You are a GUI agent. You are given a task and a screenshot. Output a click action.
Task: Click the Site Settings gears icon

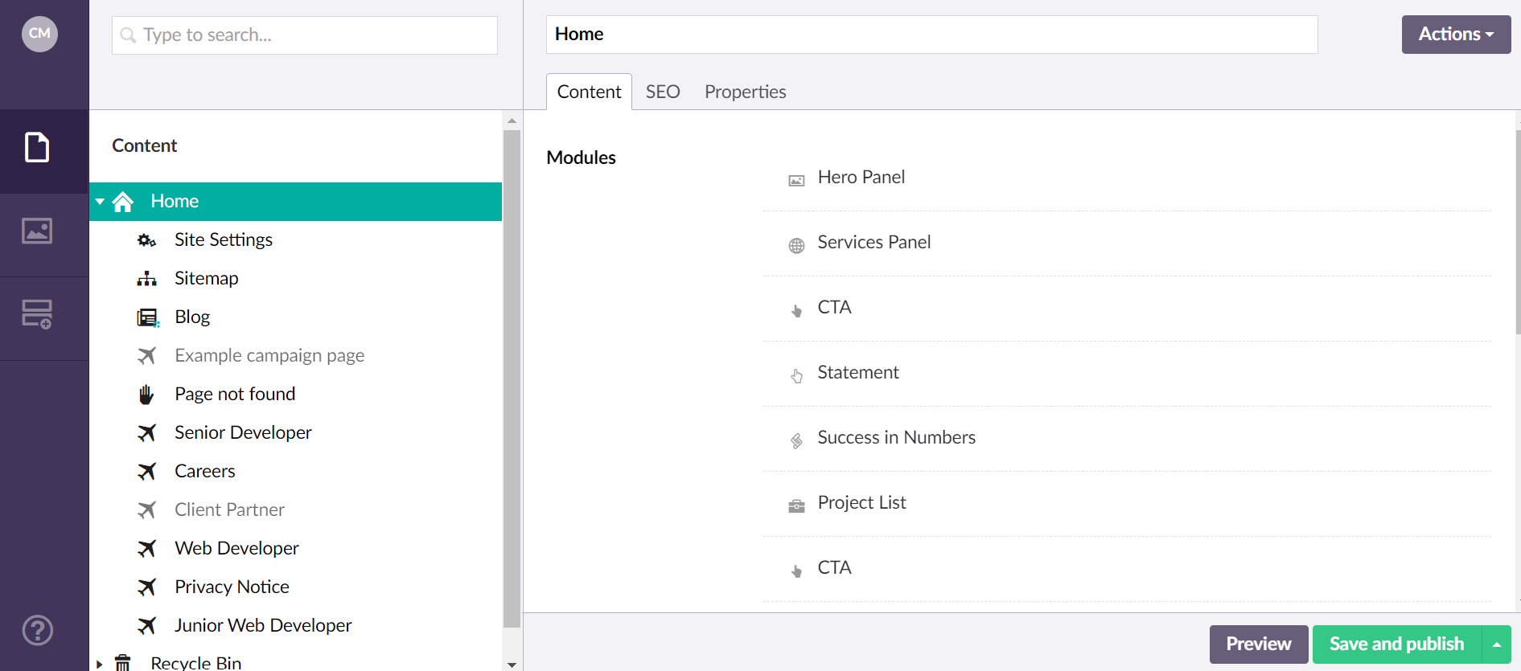click(146, 240)
